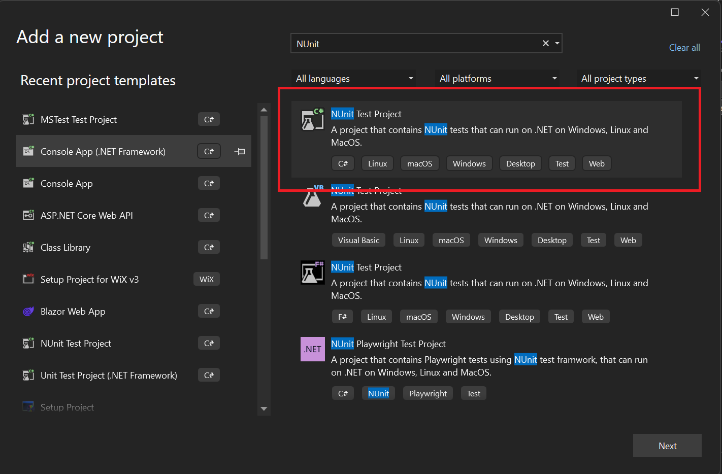Open the All project types dropdown
The image size is (722, 474).
point(639,78)
